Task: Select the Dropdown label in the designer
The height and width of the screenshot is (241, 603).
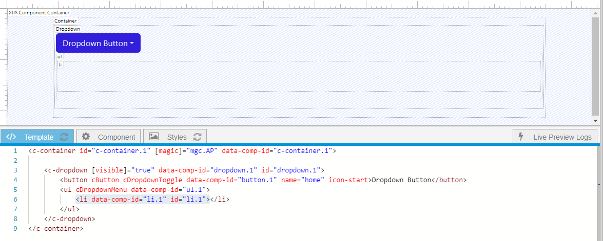Action: pos(68,29)
